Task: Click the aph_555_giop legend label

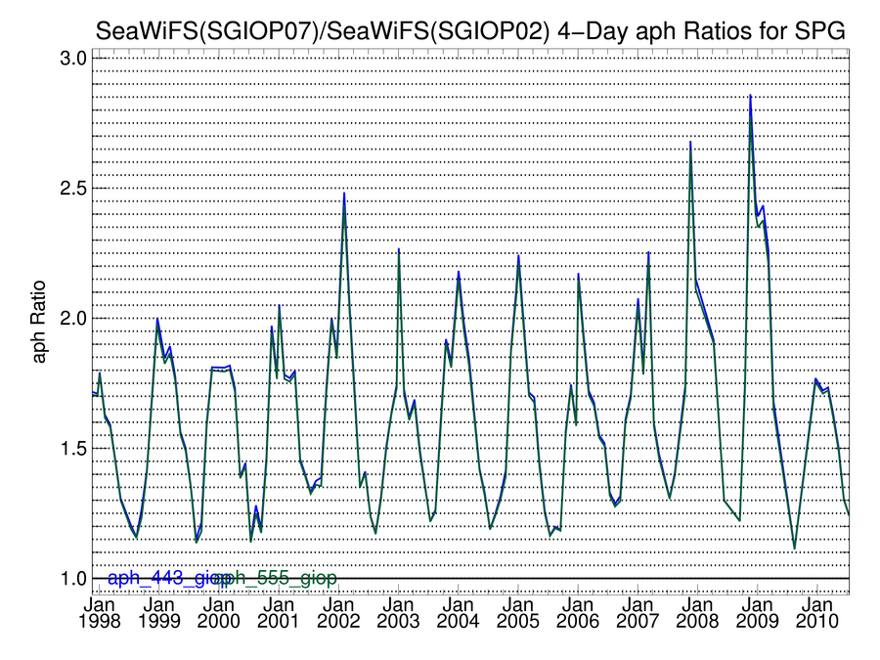Action: tap(276, 578)
